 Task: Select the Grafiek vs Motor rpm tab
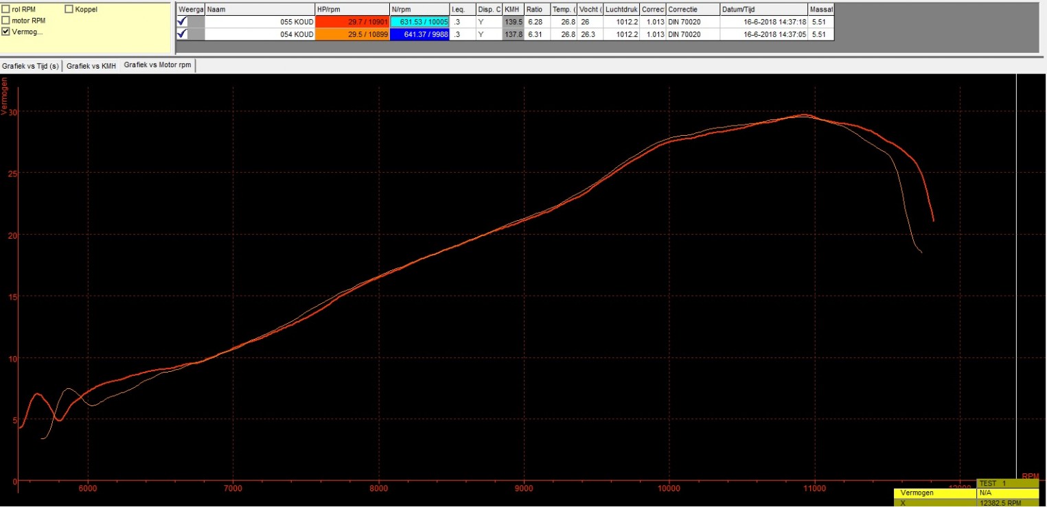coord(158,65)
